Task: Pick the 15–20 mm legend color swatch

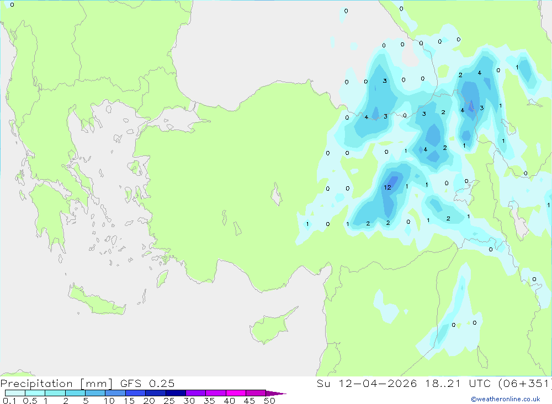Action: click(x=136, y=393)
